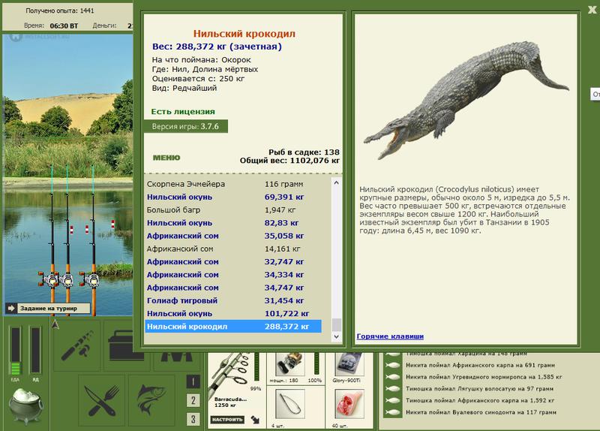This screenshot has height=431, width=600.
Task: Select the reel thumbnail with мощн.: 180
Action: click(x=290, y=364)
